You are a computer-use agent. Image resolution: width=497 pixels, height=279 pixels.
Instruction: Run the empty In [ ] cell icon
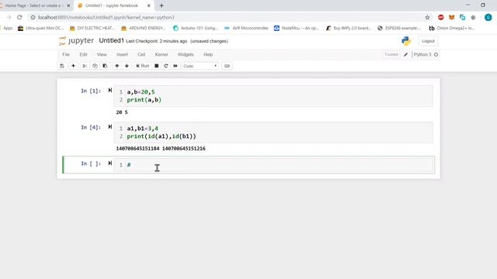coord(110,164)
